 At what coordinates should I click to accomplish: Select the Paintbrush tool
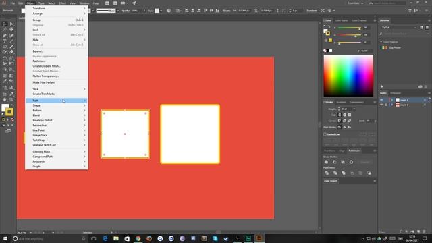pyautogui.click(x=11, y=47)
